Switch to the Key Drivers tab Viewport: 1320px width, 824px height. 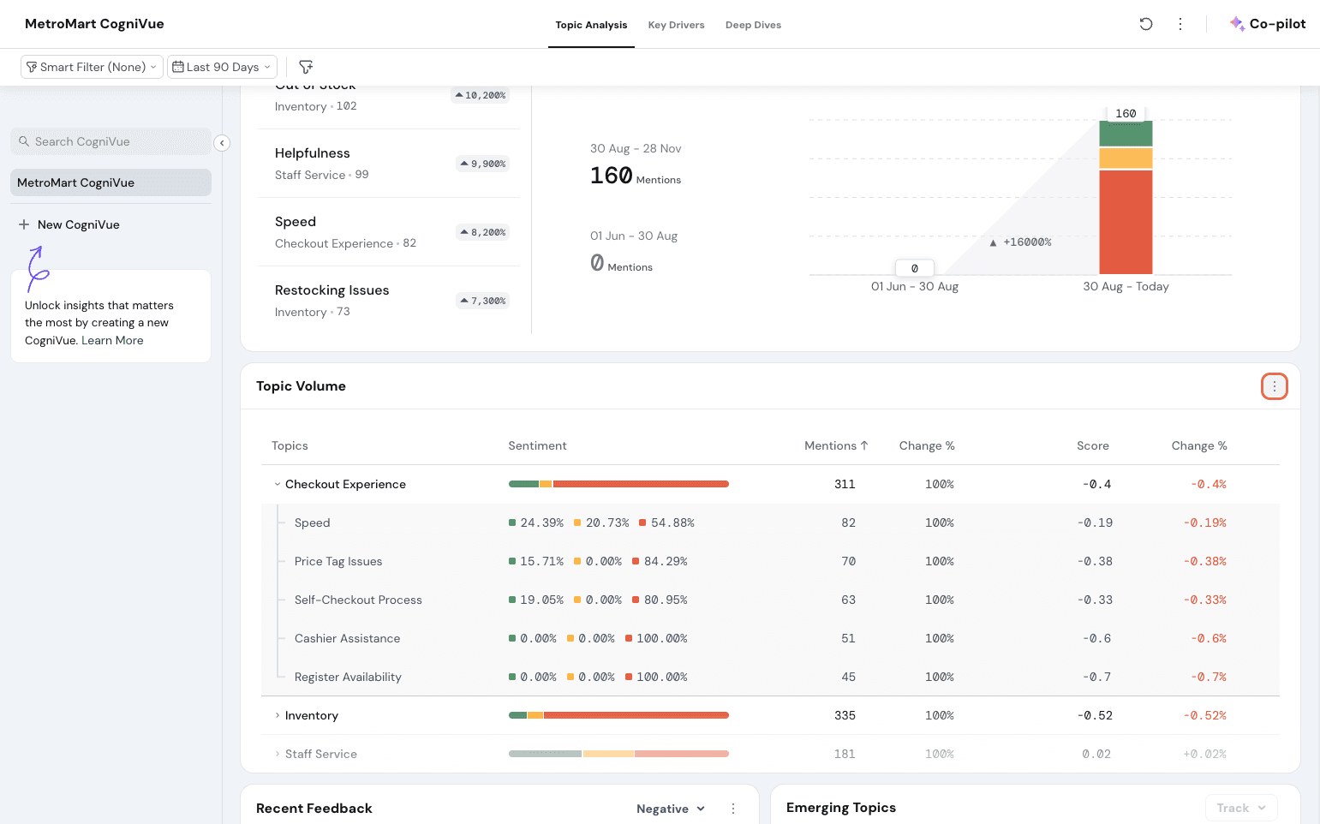point(676,25)
